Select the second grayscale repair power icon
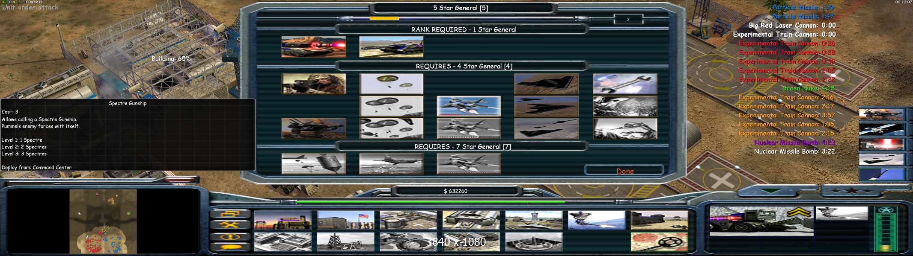The image size is (913, 256). click(x=625, y=106)
